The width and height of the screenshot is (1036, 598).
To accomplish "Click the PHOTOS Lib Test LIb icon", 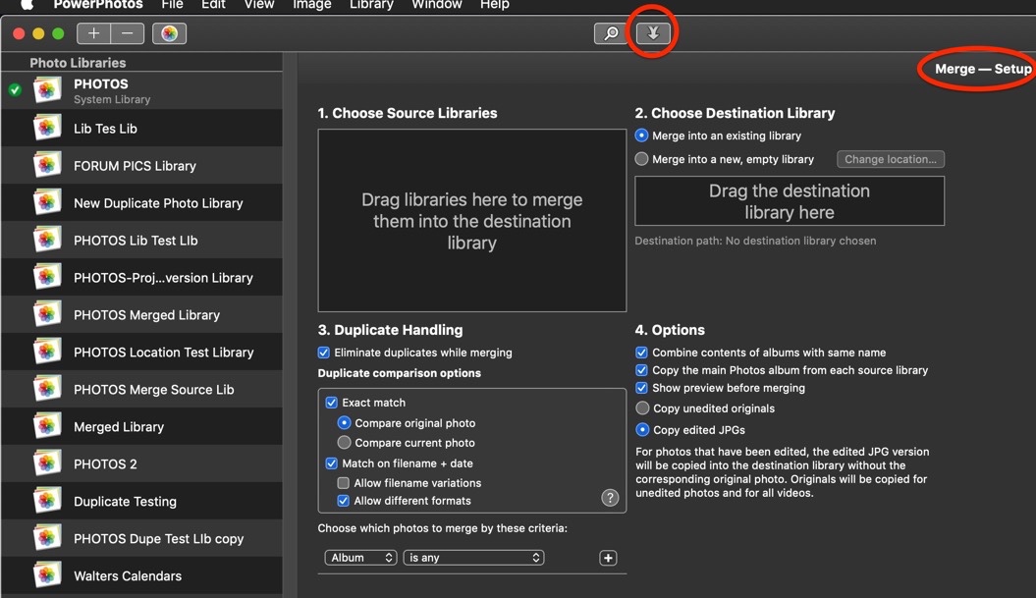I will [47, 240].
